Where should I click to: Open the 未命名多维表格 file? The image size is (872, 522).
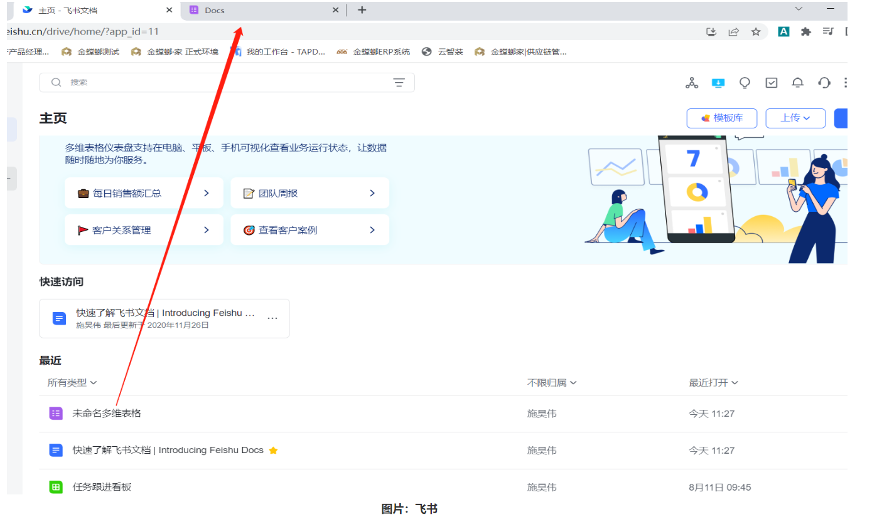click(107, 414)
